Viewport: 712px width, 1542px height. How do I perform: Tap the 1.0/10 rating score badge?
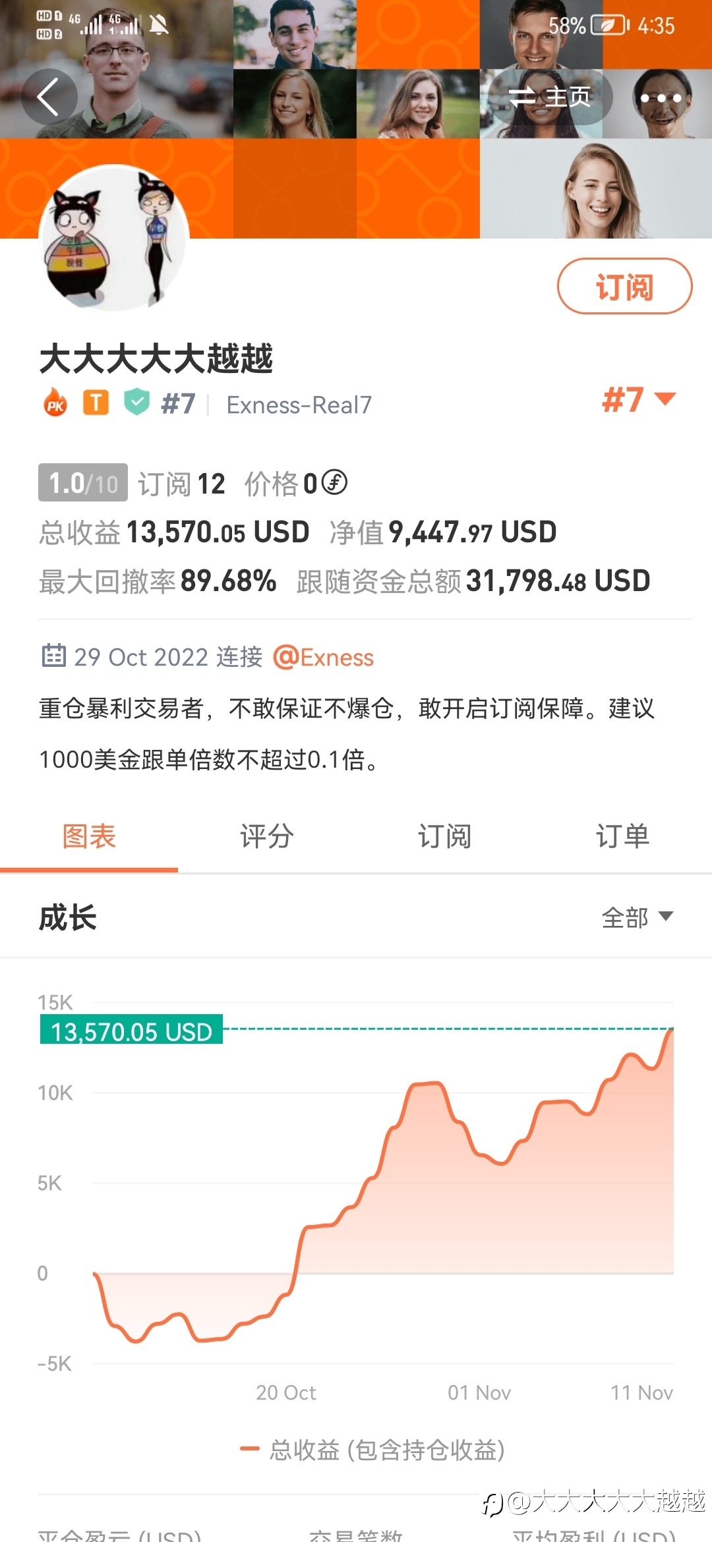coord(83,483)
